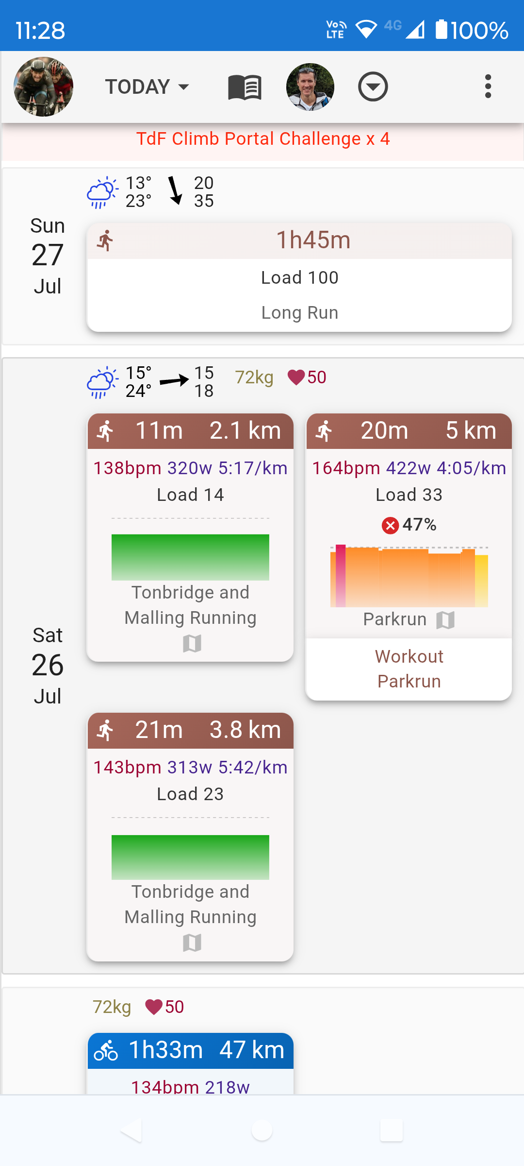This screenshot has width=524, height=1166.
Task: Tap Saturday's rain weather icon
Action: 102,382
